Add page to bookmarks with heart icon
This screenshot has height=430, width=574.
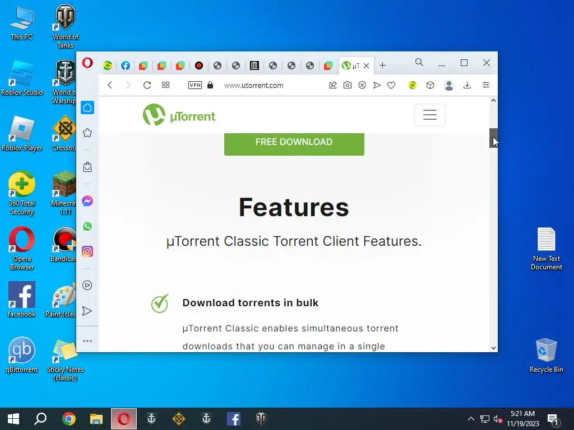[x=391, y=85]
